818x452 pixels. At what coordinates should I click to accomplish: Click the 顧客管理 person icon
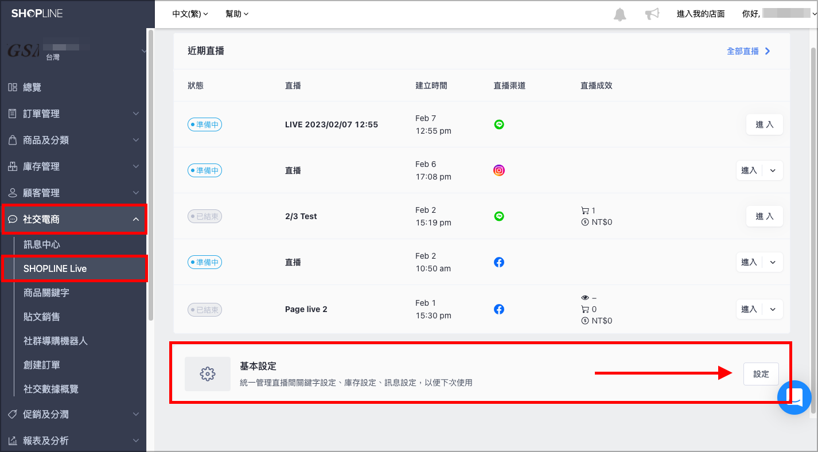click(x=13, y=193)
